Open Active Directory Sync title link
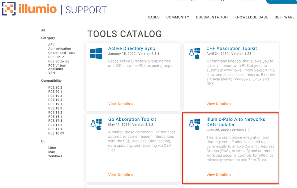This screenshot has height=188, width=297. (132, 48)
